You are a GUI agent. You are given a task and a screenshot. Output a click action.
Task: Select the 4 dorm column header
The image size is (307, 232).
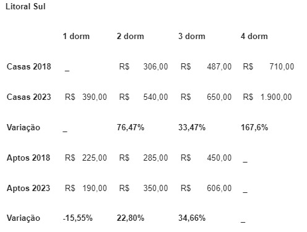click(254, 36)
